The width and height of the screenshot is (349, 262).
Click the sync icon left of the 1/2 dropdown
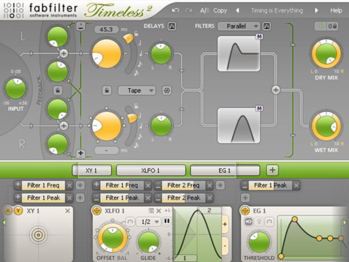130,222
